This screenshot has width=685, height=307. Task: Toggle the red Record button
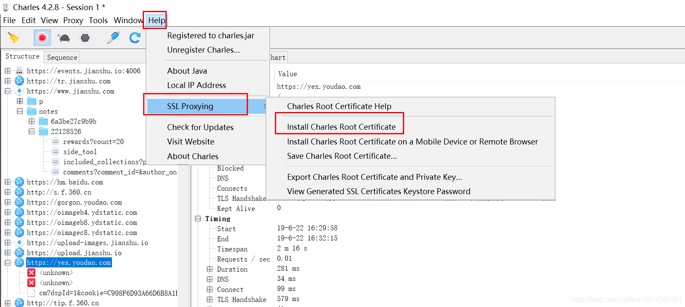pyautogui.click(x=42, y=38)
